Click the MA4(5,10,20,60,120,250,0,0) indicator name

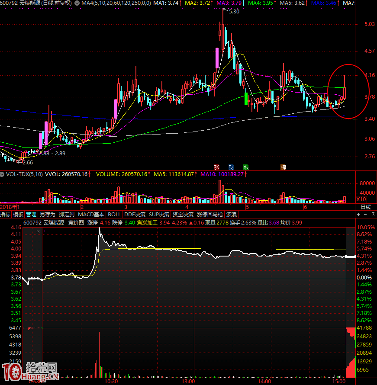coord(116,3)
